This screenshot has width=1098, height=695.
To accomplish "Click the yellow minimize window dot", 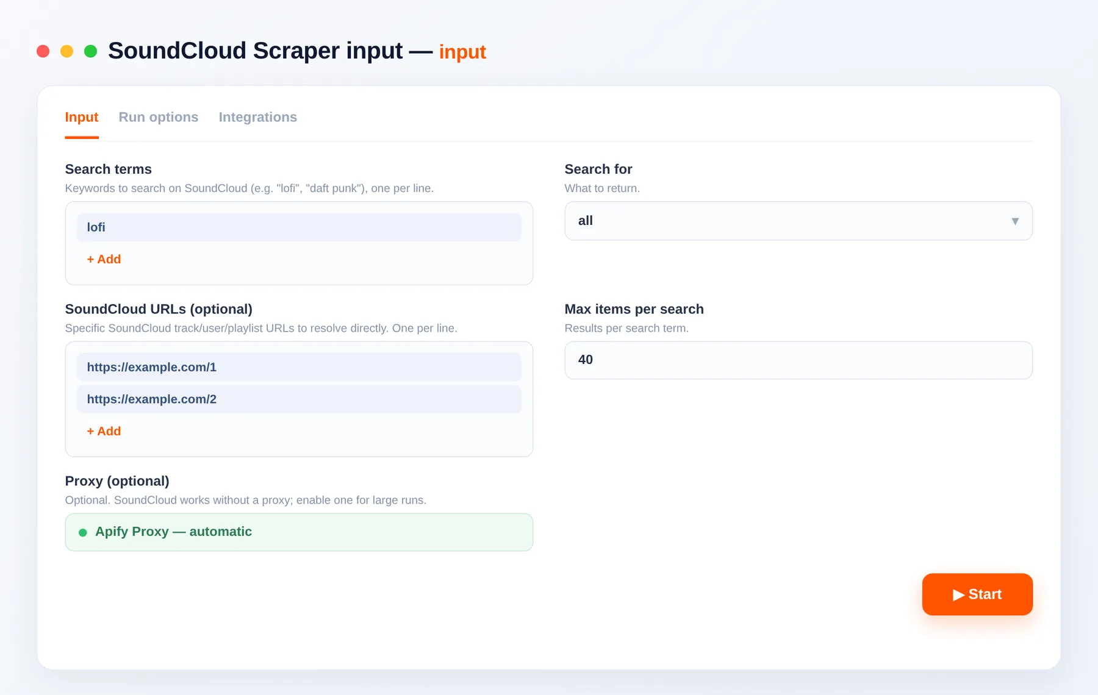I will click(x=67, y=51).
